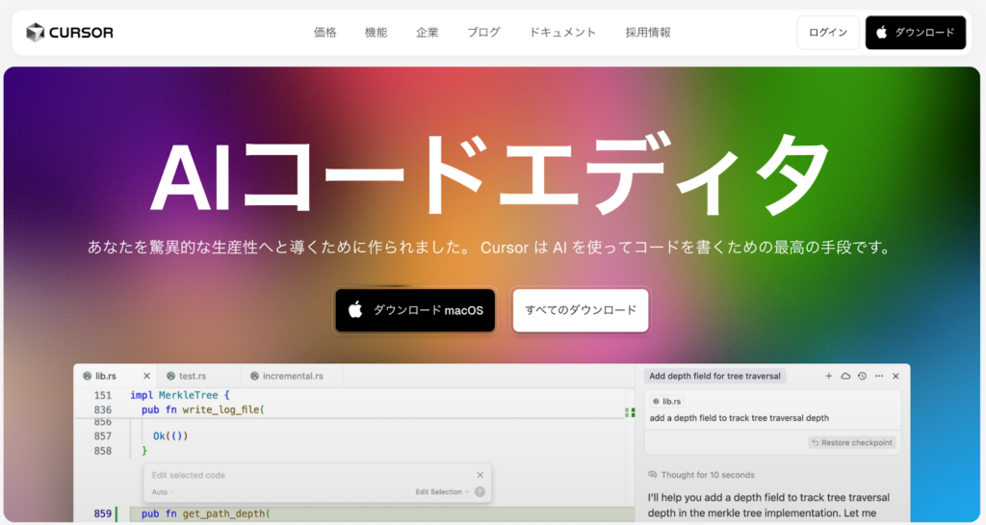This screenshot has width=986, height=525.
Task: Click 'pub fn write_log_file(' code line
Action: point(202,410)
